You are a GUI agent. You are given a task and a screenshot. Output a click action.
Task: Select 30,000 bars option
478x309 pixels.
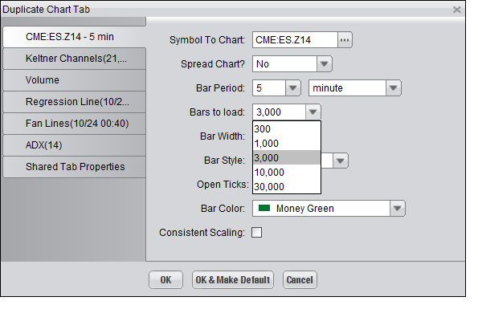pyautogui.click(x=287, y=187)
